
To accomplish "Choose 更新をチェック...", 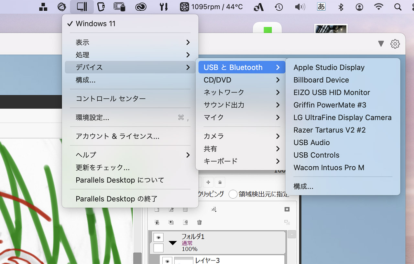I will [130, 168].
